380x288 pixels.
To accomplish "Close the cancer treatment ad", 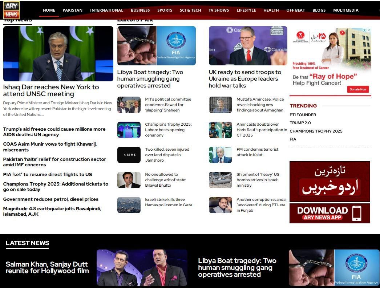I will pos(369,30).
